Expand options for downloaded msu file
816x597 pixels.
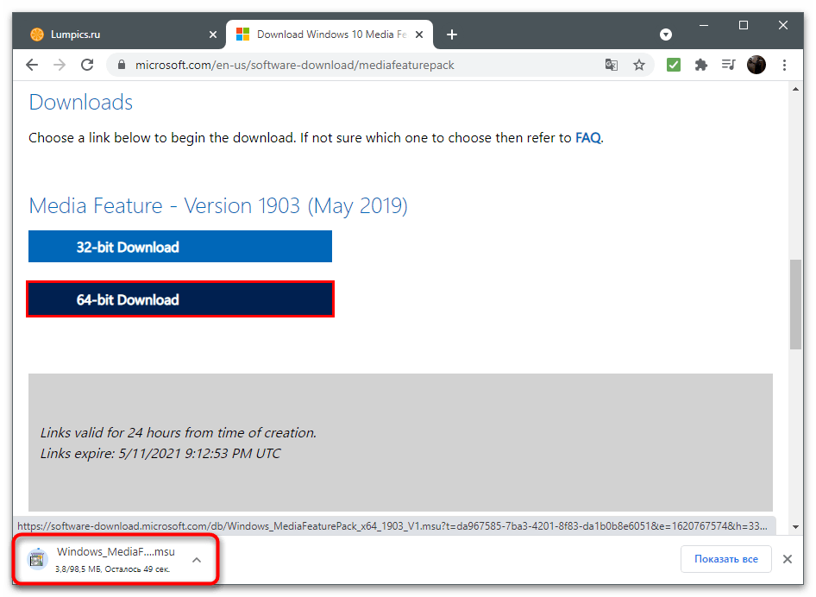coord(197,560)
